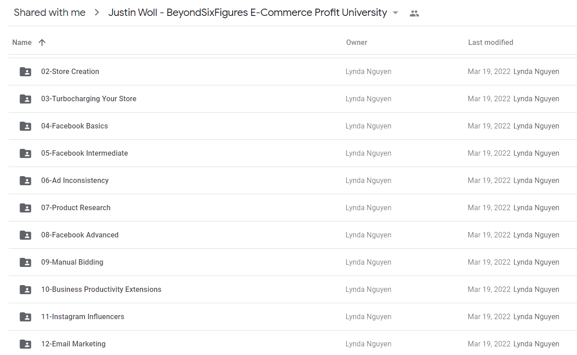Click owner Lynda Nguyen in 08-Facebook Advanced row
577x355 pixels.
click(368, 235)
